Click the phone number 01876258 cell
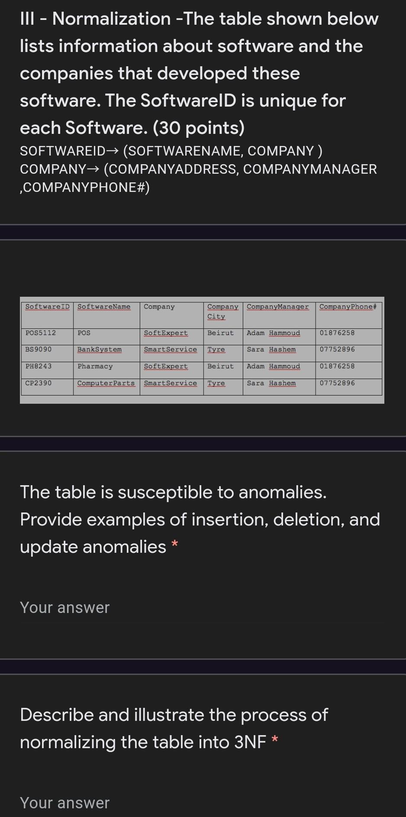The height and width of the screenshot is (817, 406). pyautogui.click(x=337, y=333)
